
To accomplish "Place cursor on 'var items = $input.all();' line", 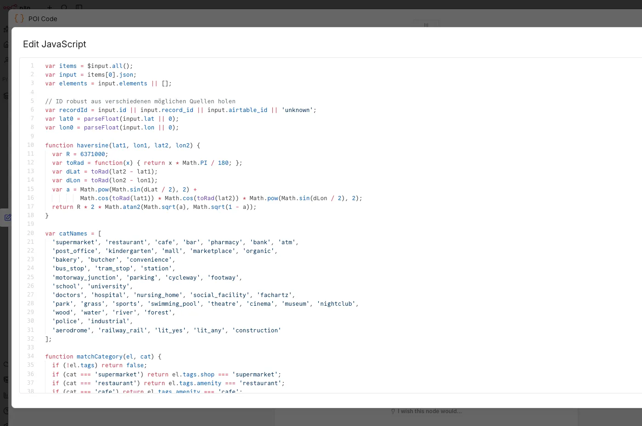I will click(89, 66).
